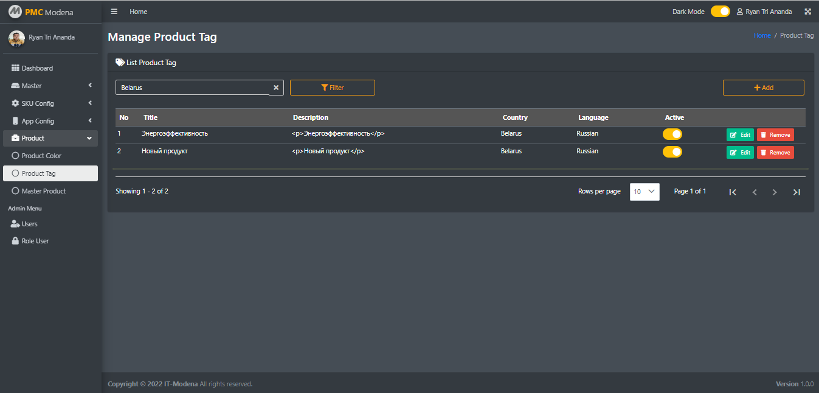This screenshot has height=393, width=819.
Task: Open the hamburger sidebar menu icon
Action: 114,12
